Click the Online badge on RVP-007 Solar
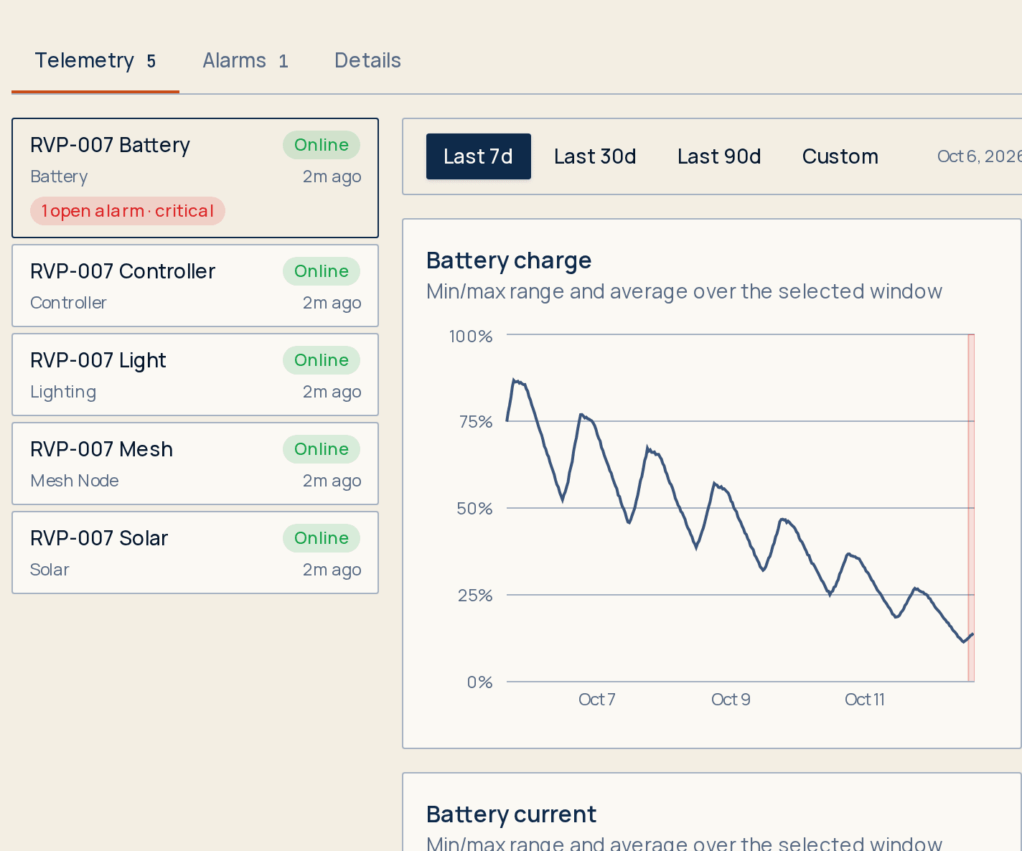Viewport: 1022px width, 851px height. 322,538
